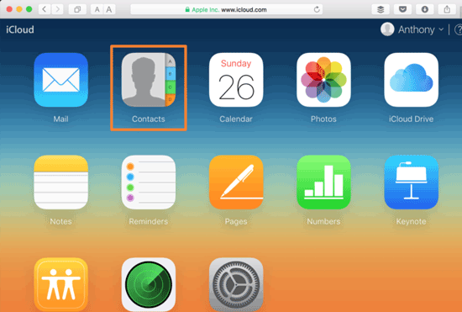Launch the Reminders app
The image size is (462, 312).
coord(149,182)
